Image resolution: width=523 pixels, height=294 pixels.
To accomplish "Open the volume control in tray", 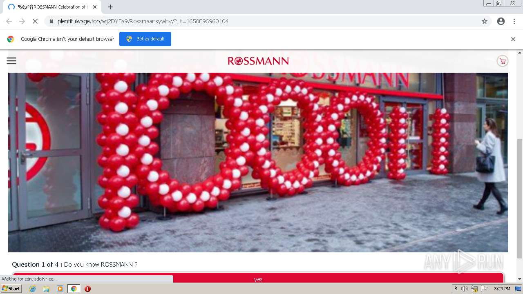I will click(x=465, y=289).
